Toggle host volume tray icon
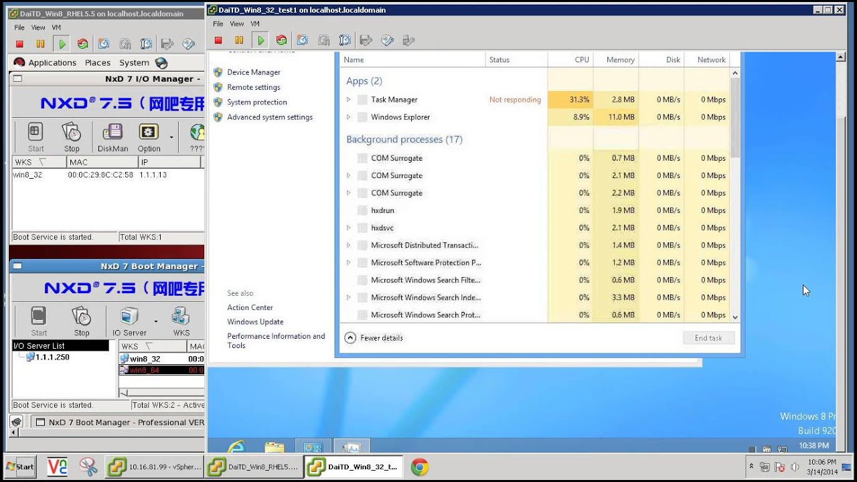857x482 pixels. (795, 467)
